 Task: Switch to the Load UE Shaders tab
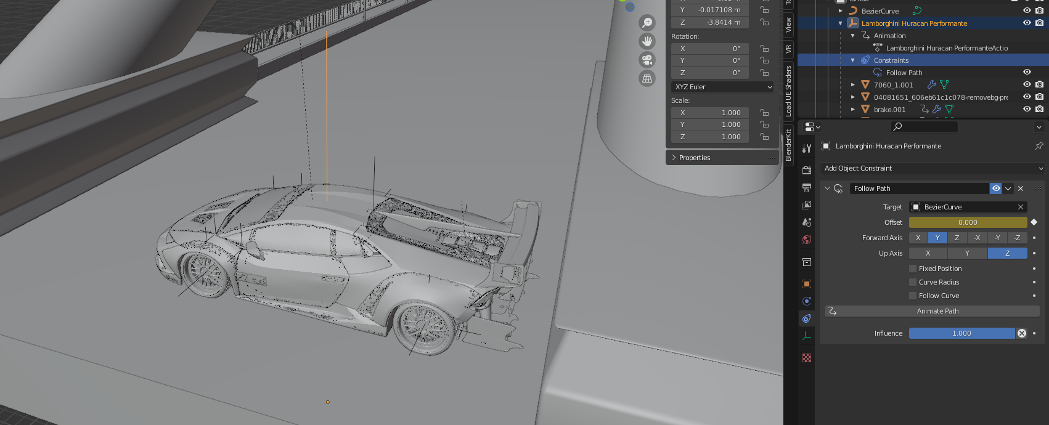point(788,91)
